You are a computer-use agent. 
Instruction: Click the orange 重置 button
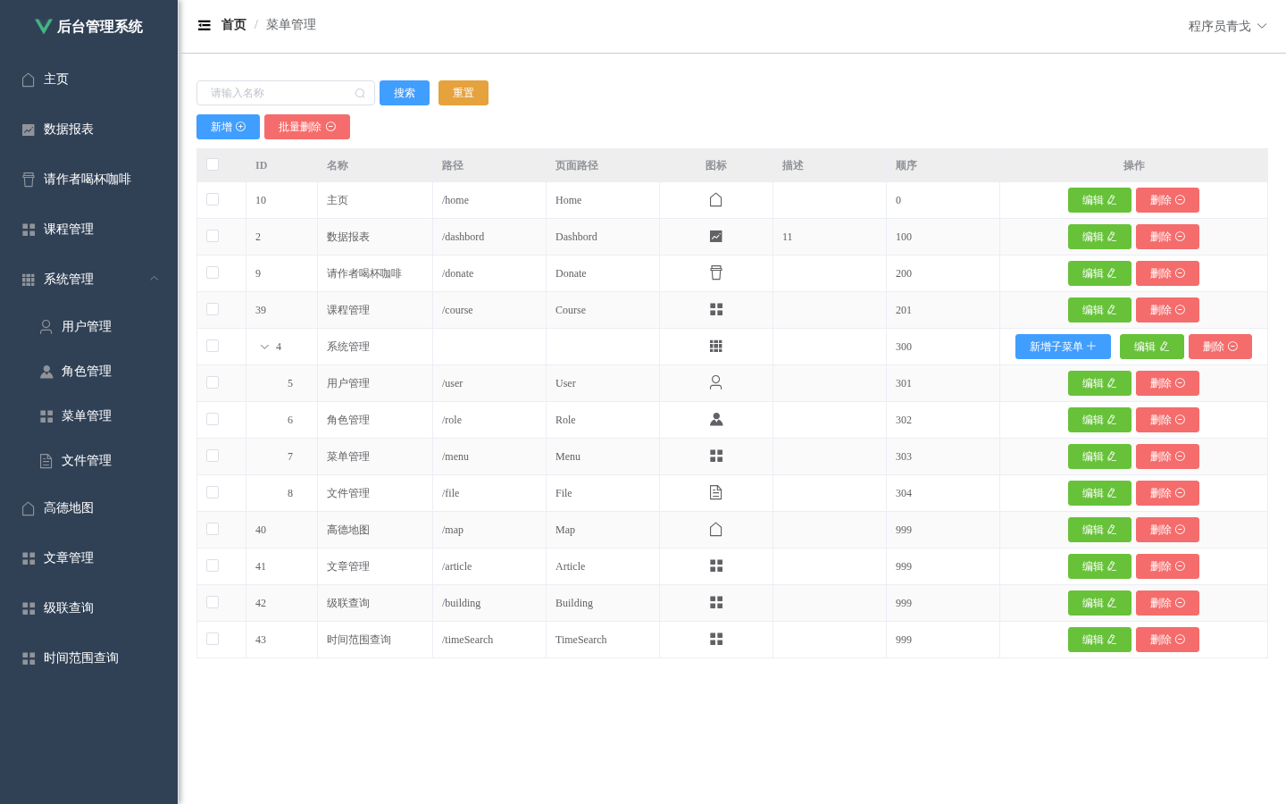point(463,93)
